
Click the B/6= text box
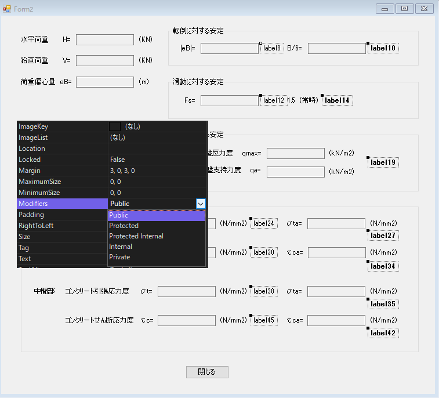point(337,48)
